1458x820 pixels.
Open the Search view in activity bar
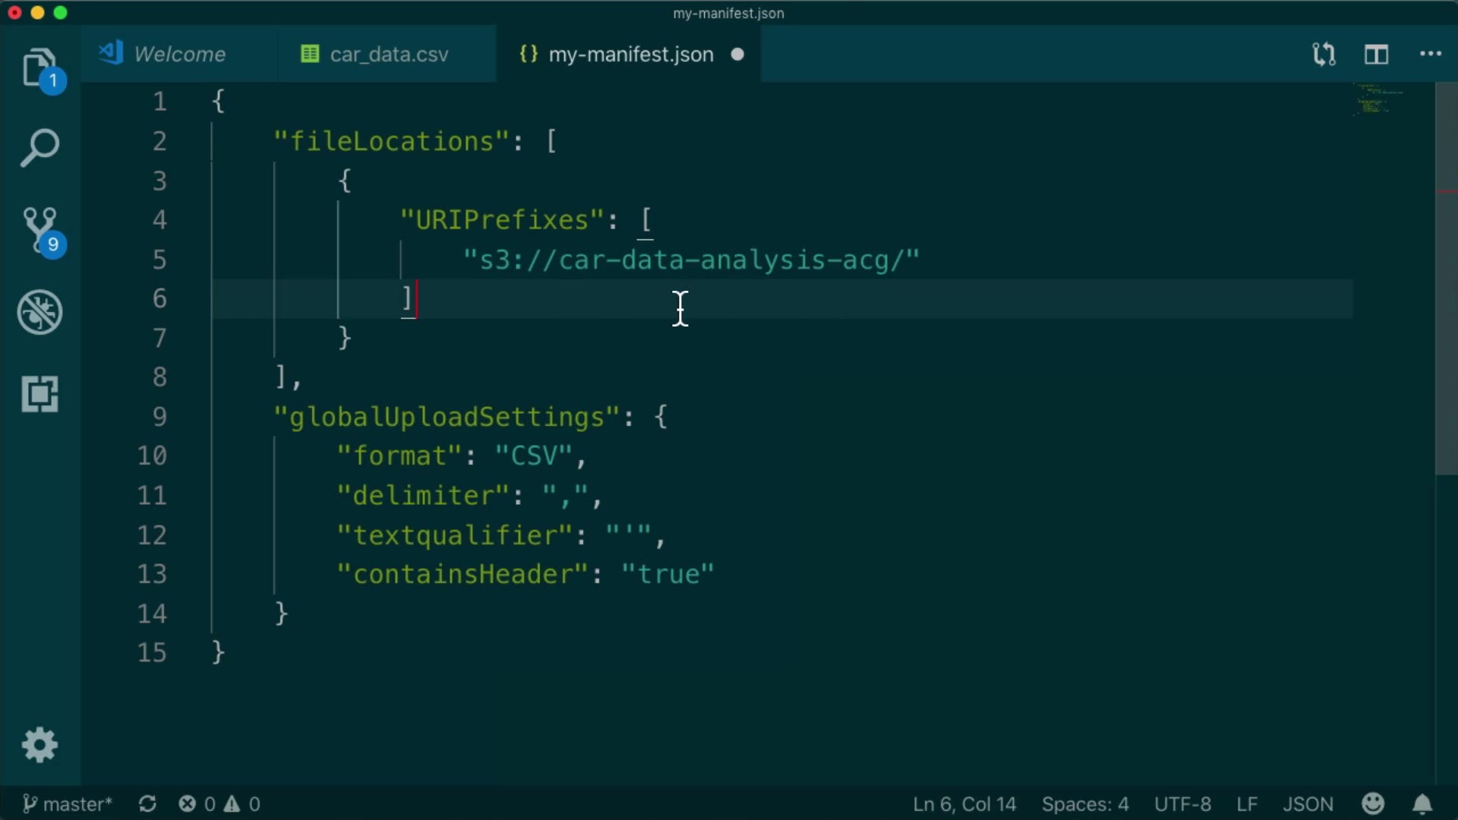39,147
